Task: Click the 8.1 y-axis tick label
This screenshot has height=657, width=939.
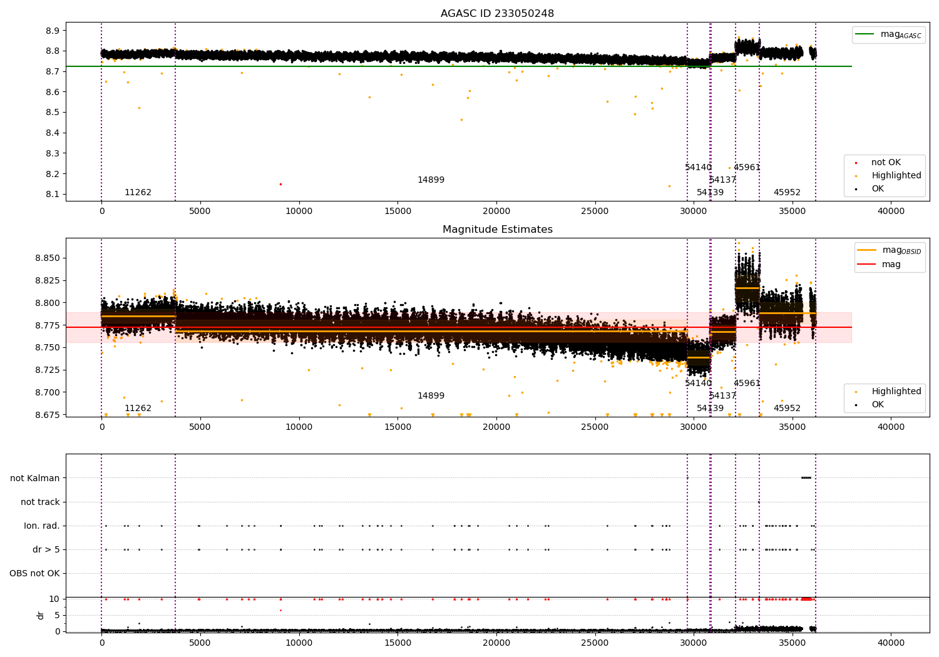Action: (x=53, y=194)
